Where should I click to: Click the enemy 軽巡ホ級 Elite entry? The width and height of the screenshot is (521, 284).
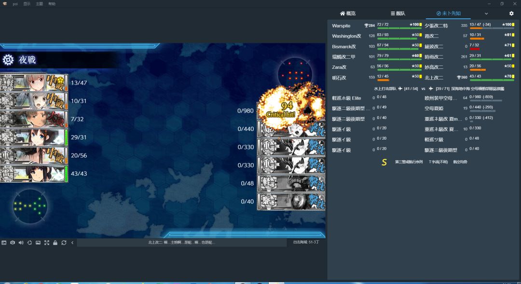346,98
